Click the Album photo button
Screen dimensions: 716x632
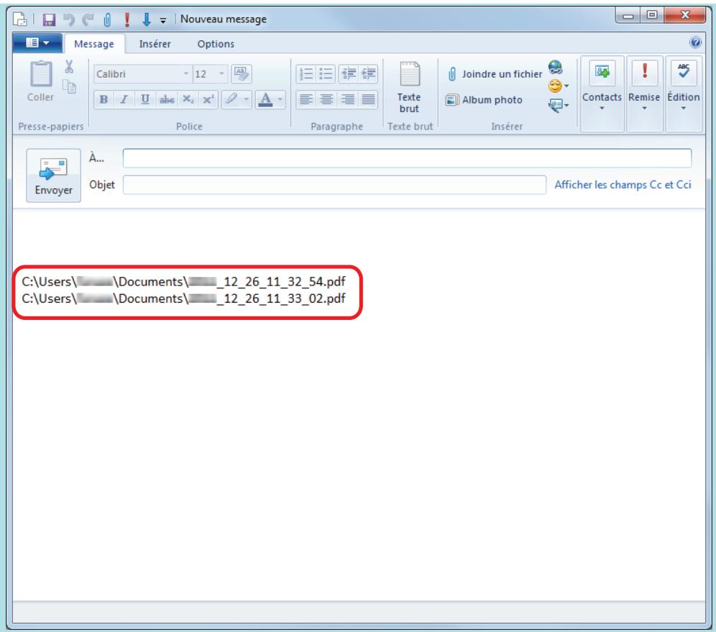pyautogui.click(x=484, y=99)
